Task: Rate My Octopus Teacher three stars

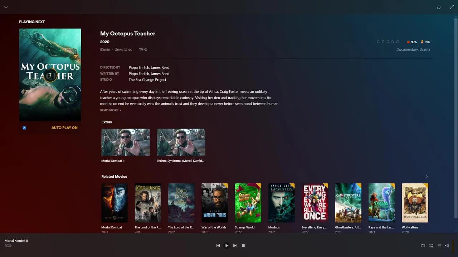Action: [388, 41]
